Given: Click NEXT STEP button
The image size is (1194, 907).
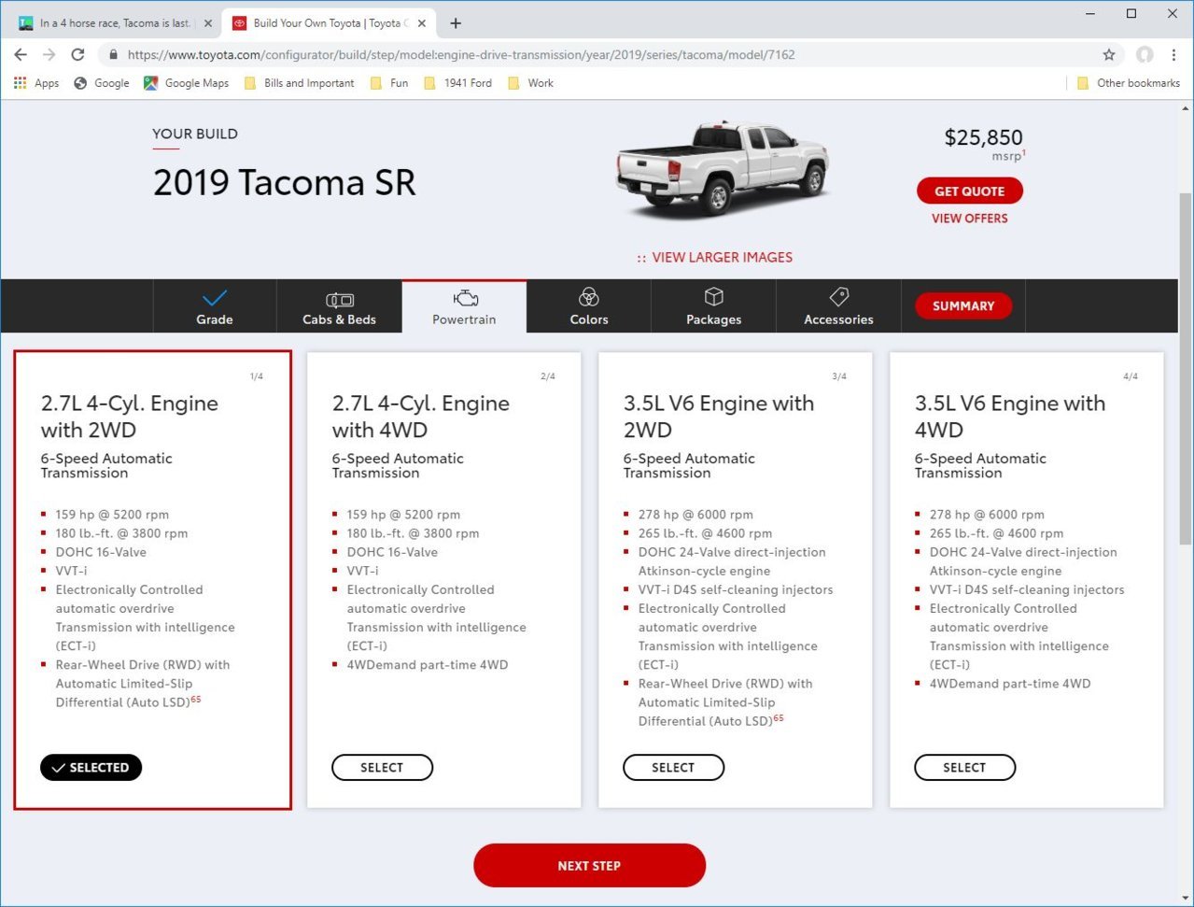Looking at the screenshot, I should (x=590, y=866).
